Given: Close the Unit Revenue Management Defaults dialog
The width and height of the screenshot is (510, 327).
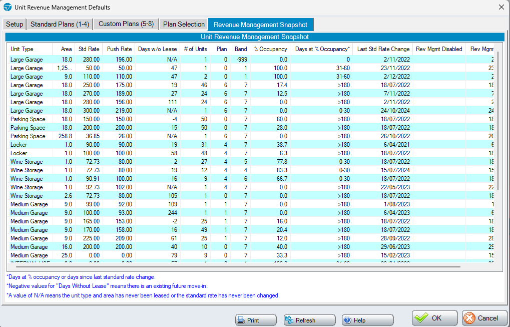Looking at the screenshot, I should pos(501,7).
